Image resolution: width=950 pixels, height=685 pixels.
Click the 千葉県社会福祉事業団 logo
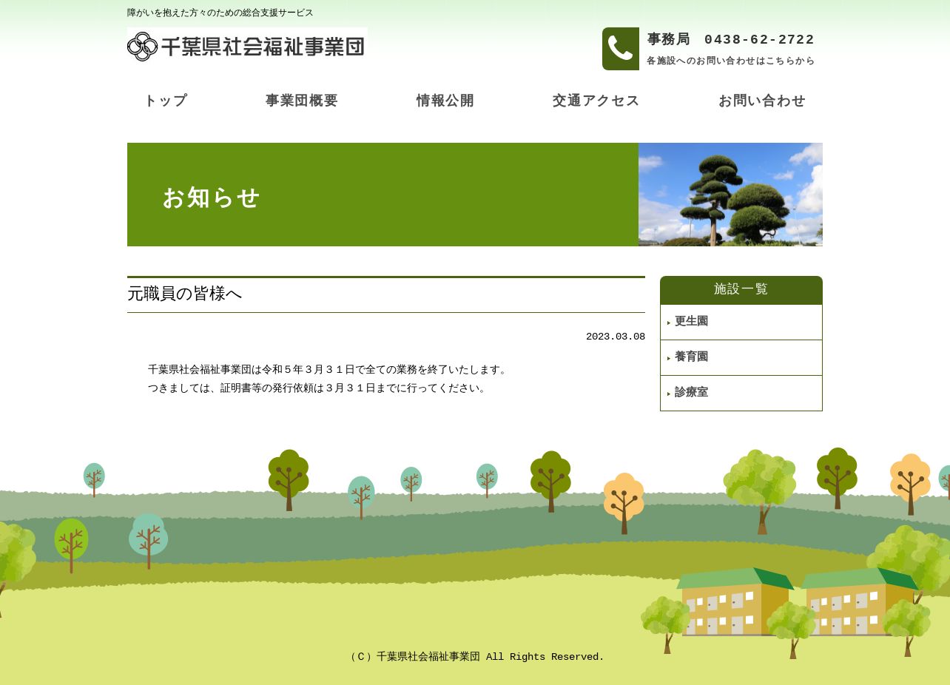[x=247, y=46]
